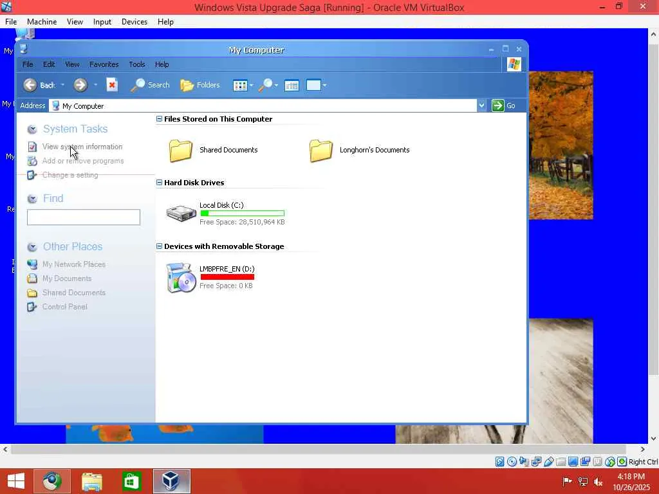The height and width of the screenshot is (494, 659).
Task: Open the guest Help menu in My Computer
Action: 162,64
